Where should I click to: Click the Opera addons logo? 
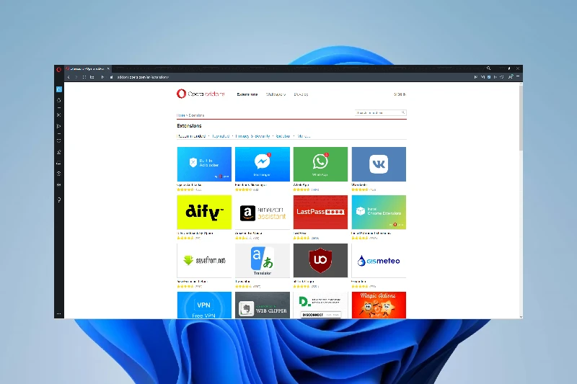point(201,94)
